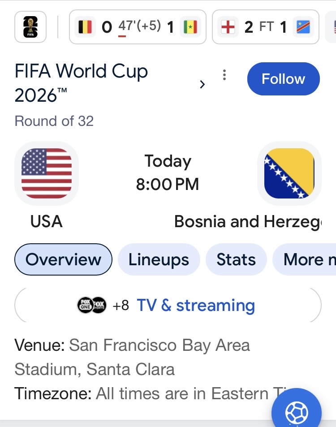Tap the DR Congo flag icon
The image size is (336, 427).
pos(303,27)
